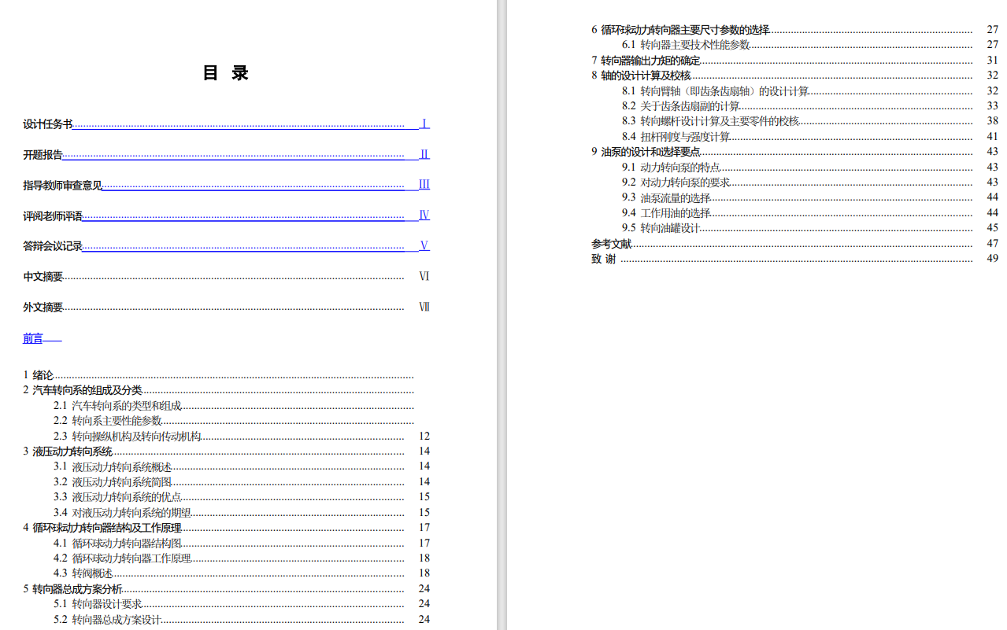Select '8 轴的设计计算及校核' chapter entry
Image resolution: width=1007 pixels, height=630 pixels.
click(795, 76)
